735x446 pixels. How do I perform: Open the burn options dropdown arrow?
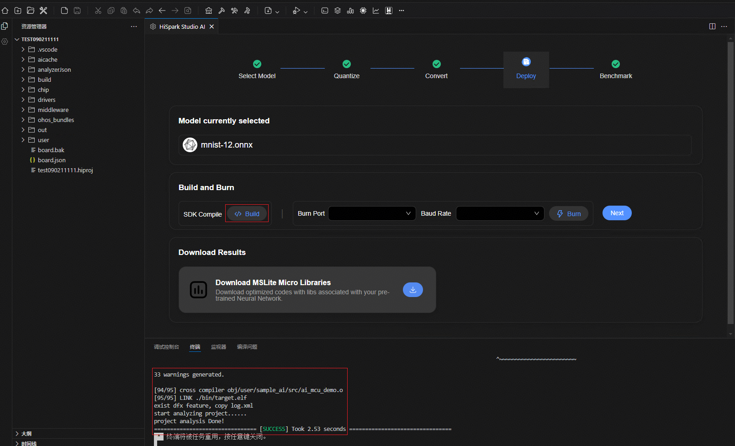tap(277, 11)
